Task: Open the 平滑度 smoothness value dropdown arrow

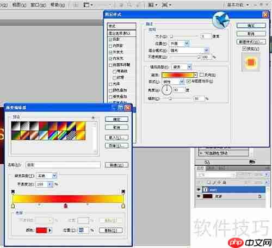Action: tap(50, 184)
